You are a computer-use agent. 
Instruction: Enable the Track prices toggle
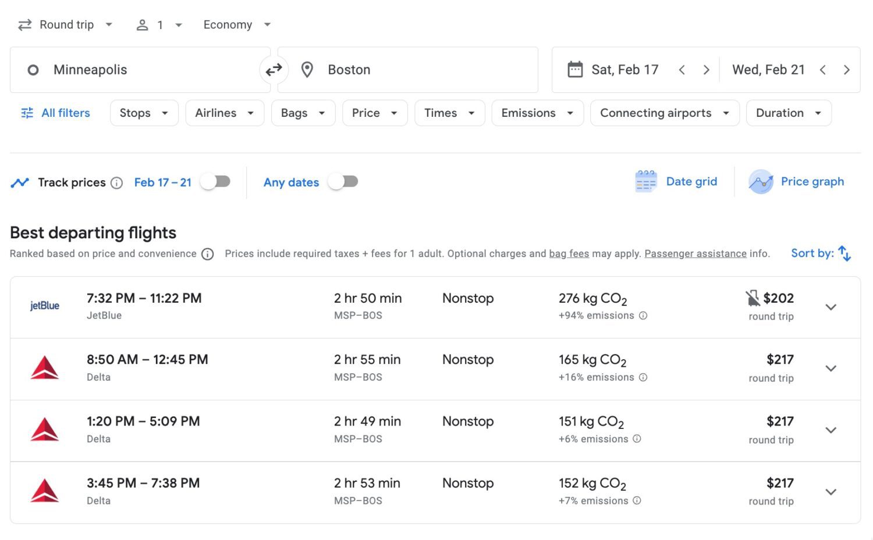(x=215, y=181)
